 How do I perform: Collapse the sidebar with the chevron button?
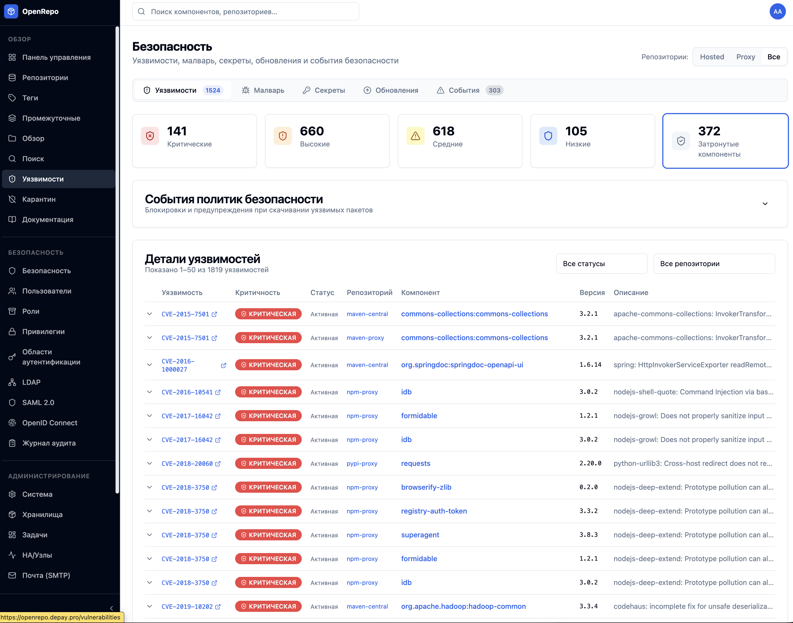[x=111, y=608]
